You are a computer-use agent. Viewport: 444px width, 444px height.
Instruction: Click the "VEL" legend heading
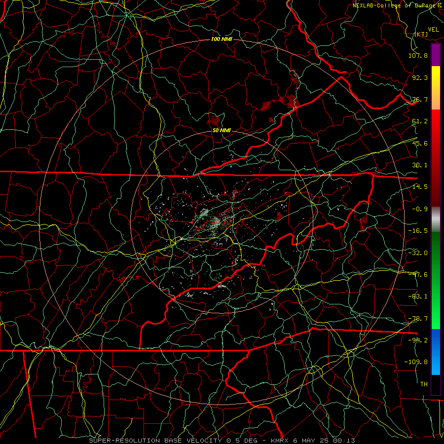[433, 30]
